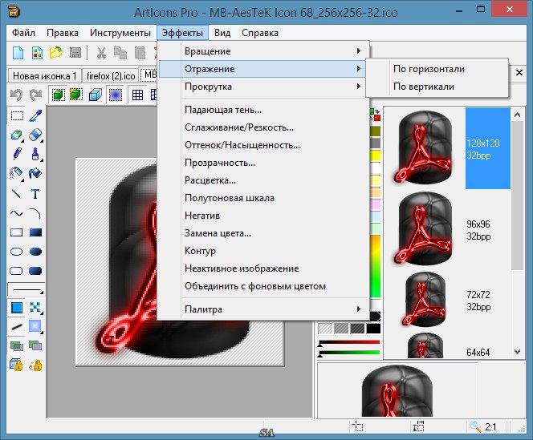Select the green eraser tool
533x440 pixels.
click(17, 135)
